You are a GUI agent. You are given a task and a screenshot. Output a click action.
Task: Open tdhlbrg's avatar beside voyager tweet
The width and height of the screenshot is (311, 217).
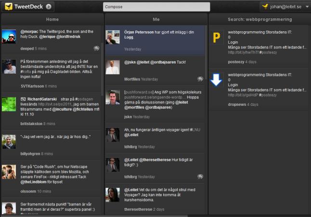pyautogui.click(x=113, y=135)
